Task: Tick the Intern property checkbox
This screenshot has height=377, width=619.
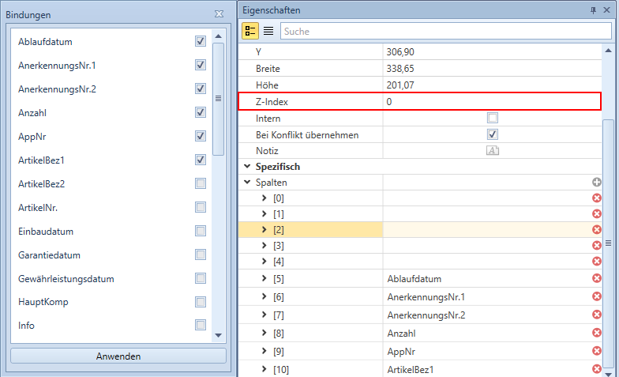Action: (x=493, y=118)
